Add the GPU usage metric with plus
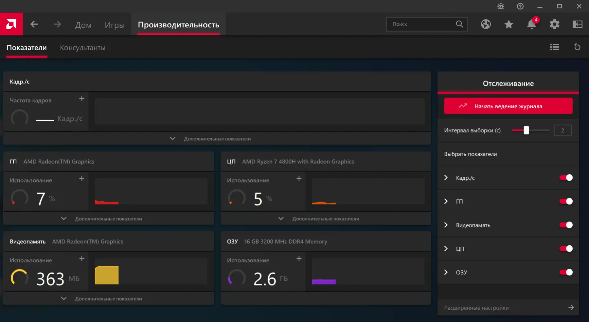The width and height of the screenshot is (589, 322). pyautogui.click(x=82, y=178)
